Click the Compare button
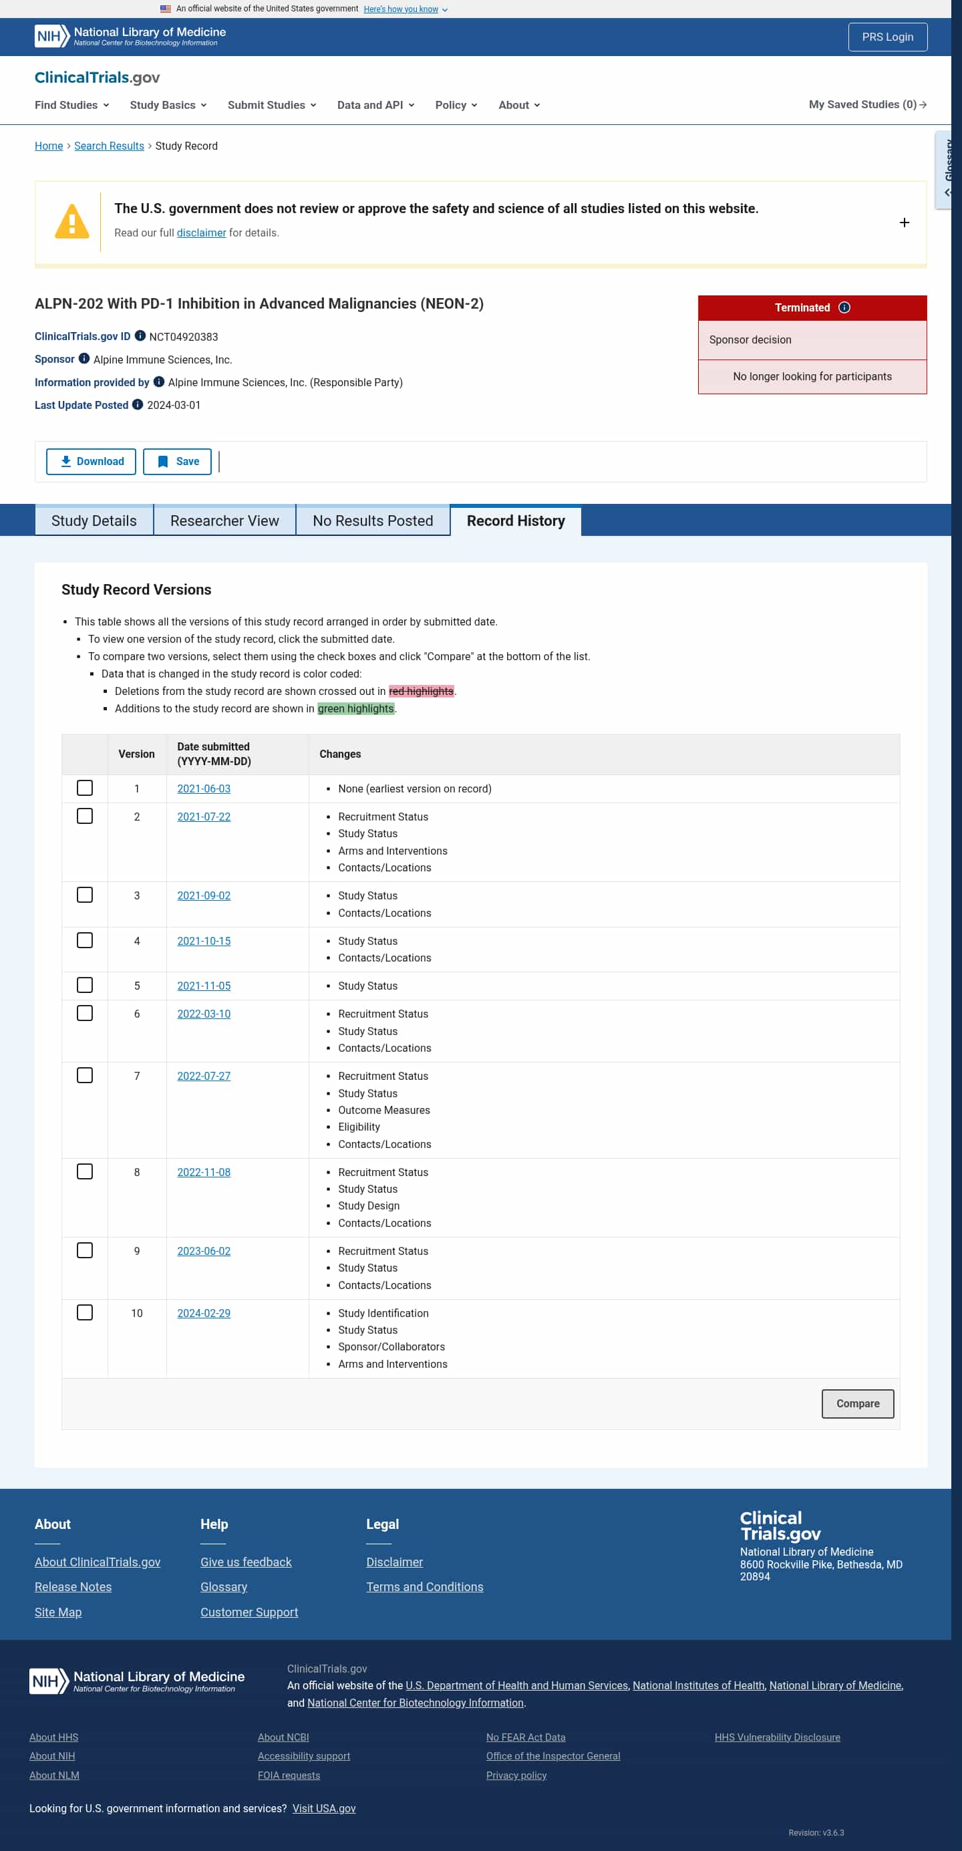 pos(857,1403)
